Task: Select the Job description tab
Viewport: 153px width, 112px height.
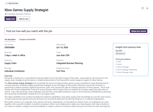Action: [x=10, y=39]
